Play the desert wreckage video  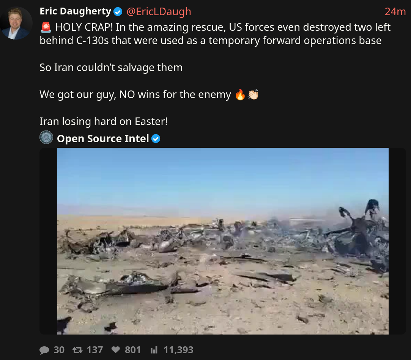(x=223, y=241)
